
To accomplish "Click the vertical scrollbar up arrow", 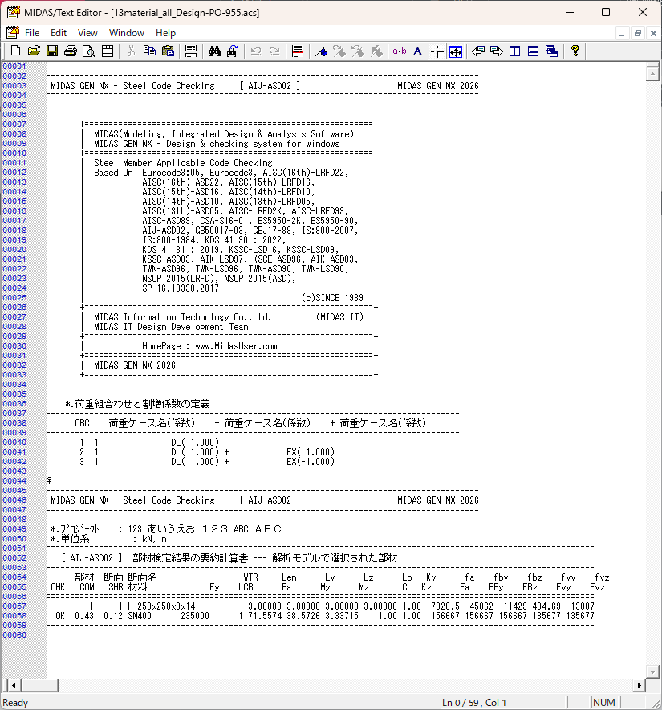I will click(652, 73).
